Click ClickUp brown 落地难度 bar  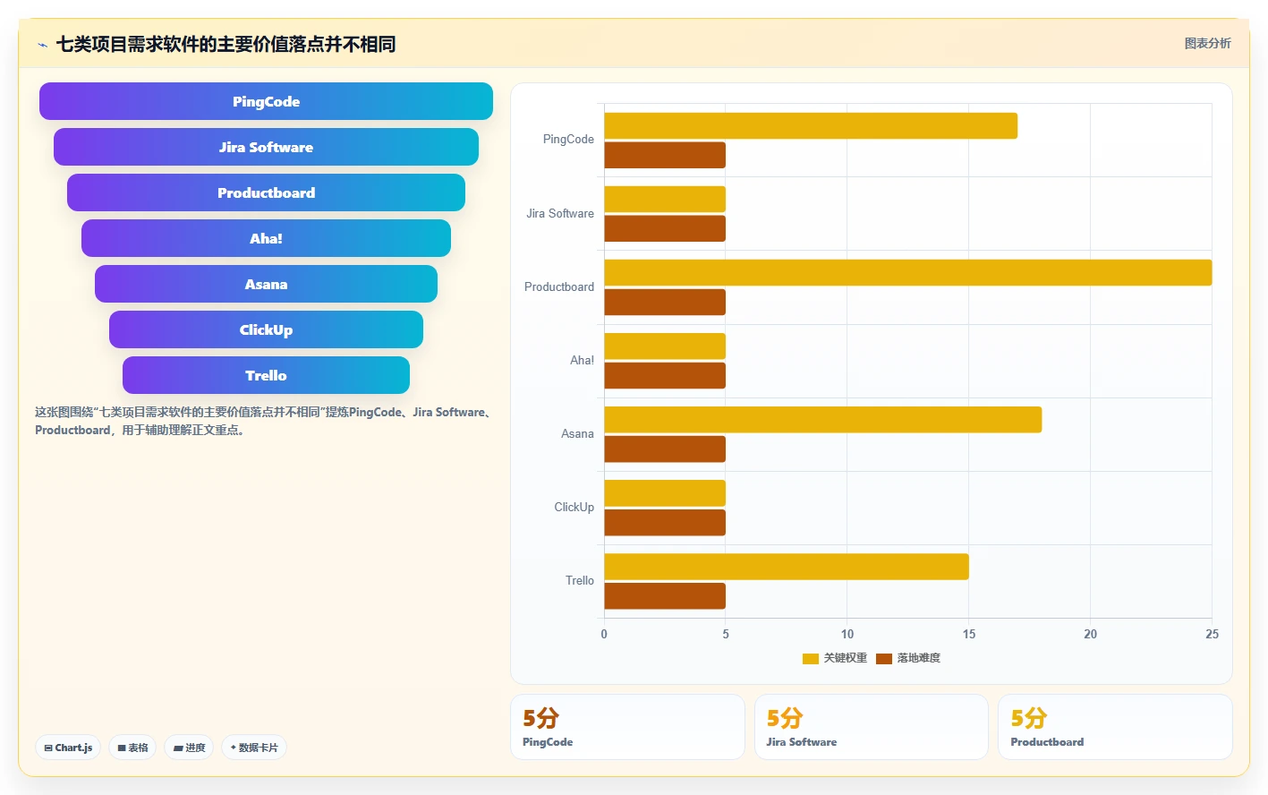click(665, 522)
